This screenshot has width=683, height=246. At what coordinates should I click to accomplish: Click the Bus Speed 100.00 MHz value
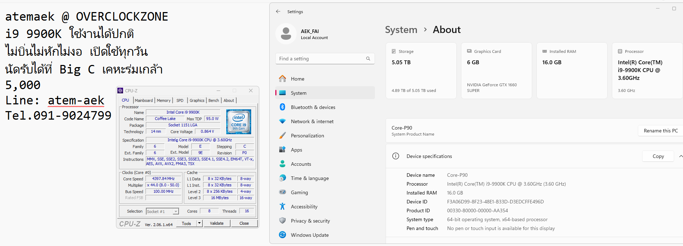[163, 191]
